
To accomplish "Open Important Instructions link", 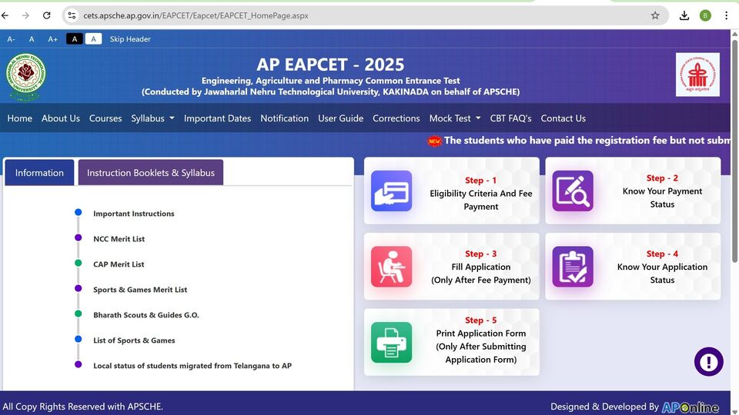I will point(134,214).
